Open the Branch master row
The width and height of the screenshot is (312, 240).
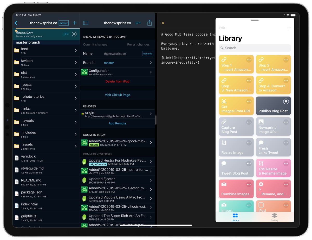(x=117, y=63)
